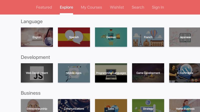
Task: Open the Web Development category
Action: point(37,73)
